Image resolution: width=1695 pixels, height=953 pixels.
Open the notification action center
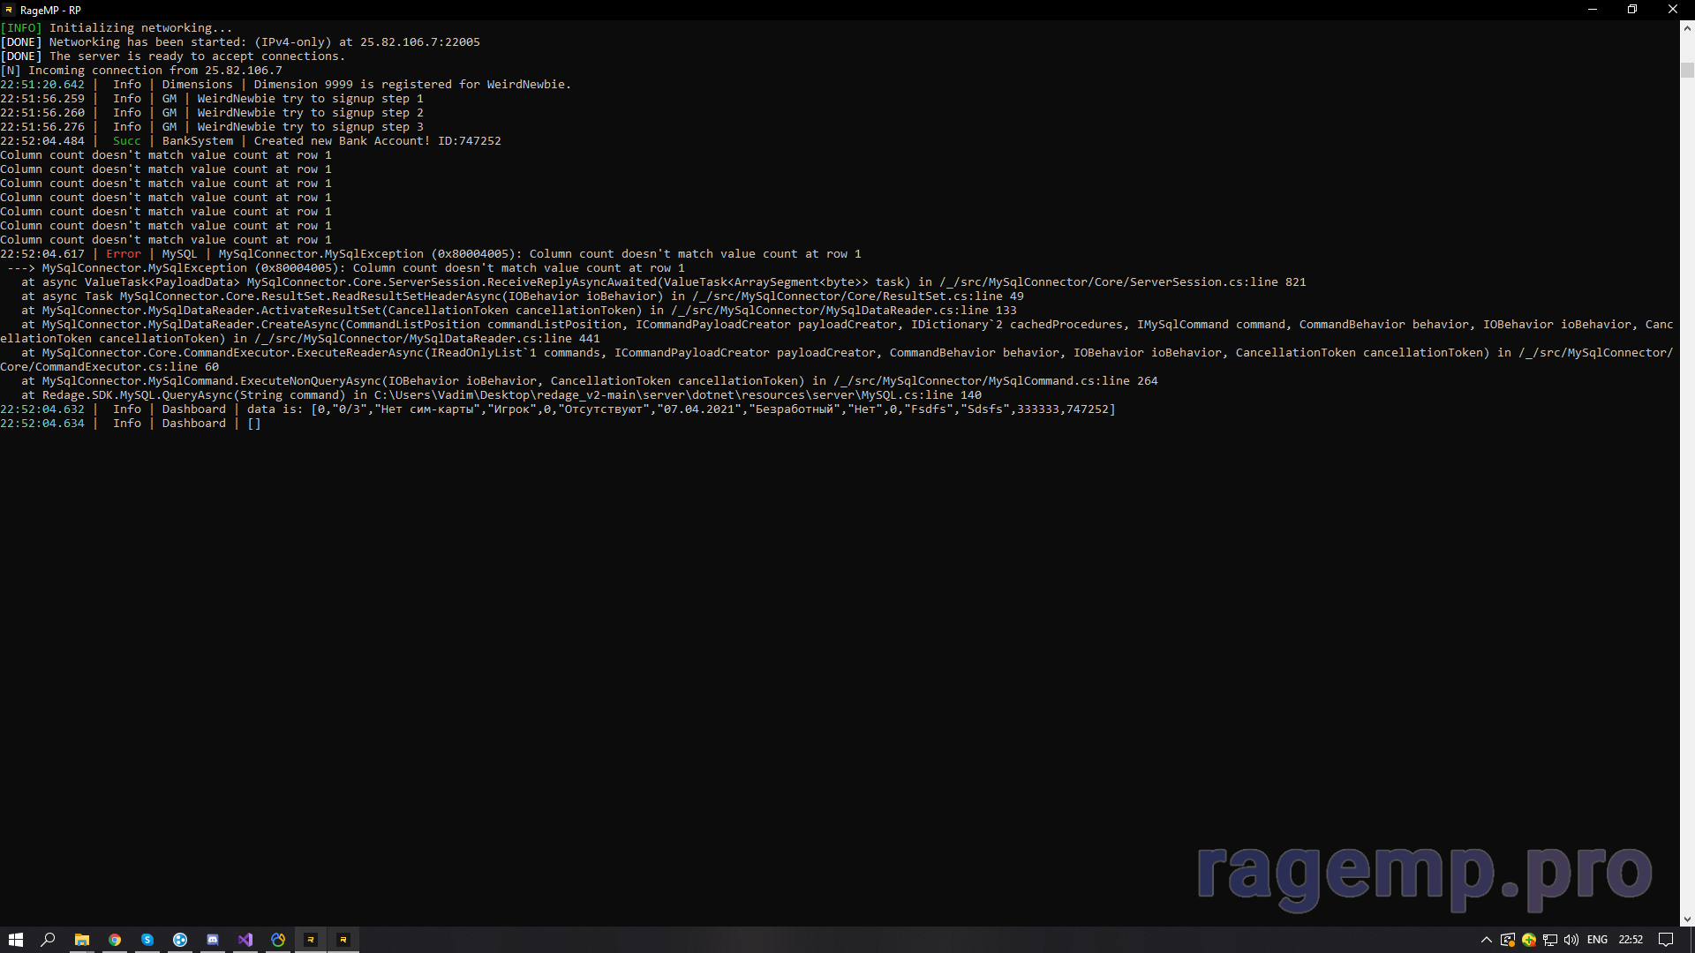click(x=1666, y=940)
